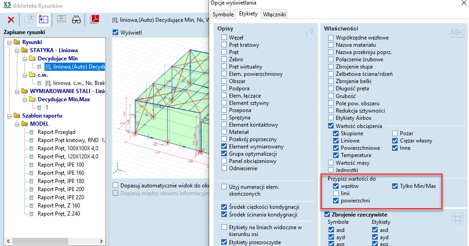The width and height of the screenshot is (469, 246).
Task: Toggle the Wyświetl checkbox
Action: (x=115, y=33)
